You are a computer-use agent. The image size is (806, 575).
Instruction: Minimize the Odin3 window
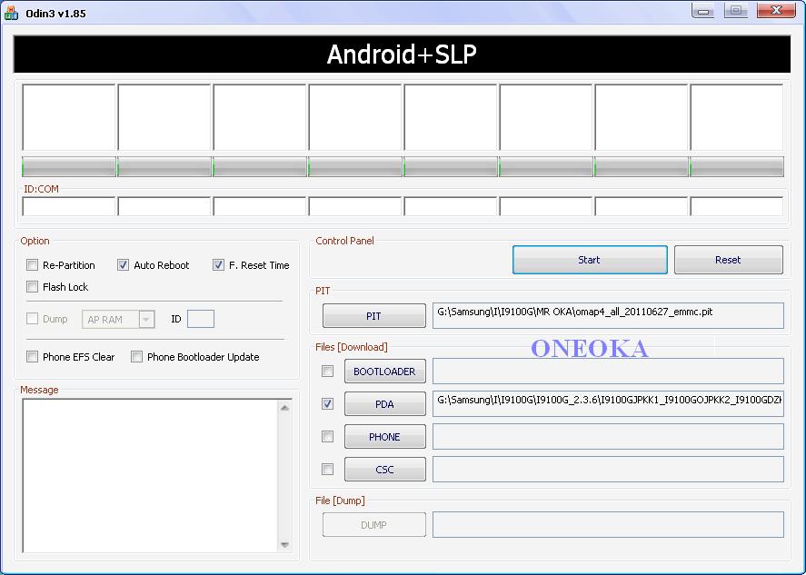coord(702,10)
